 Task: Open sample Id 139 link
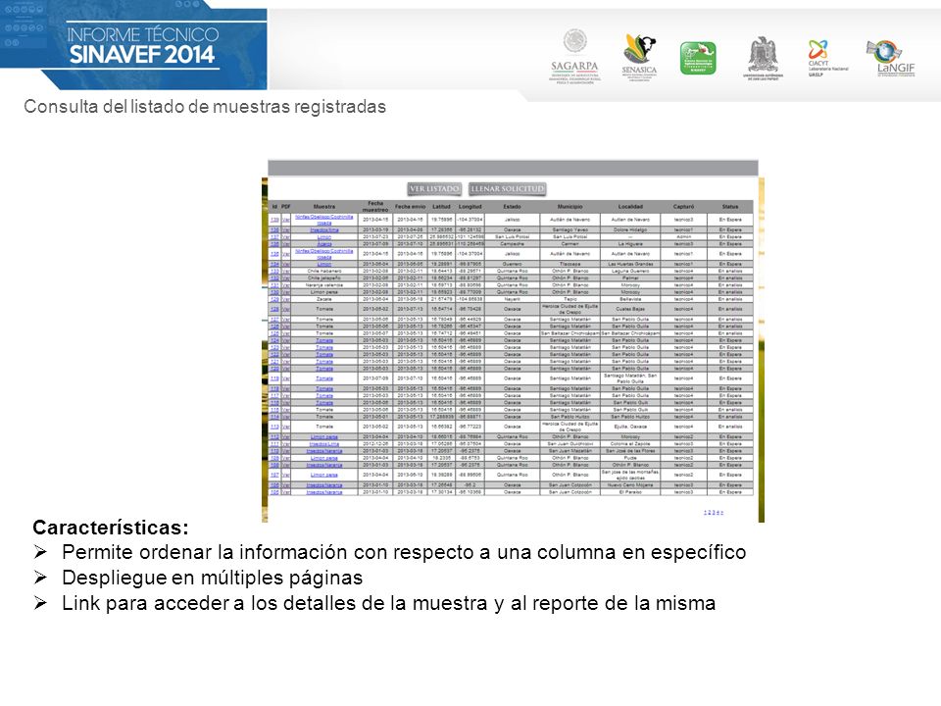(274, 220)
